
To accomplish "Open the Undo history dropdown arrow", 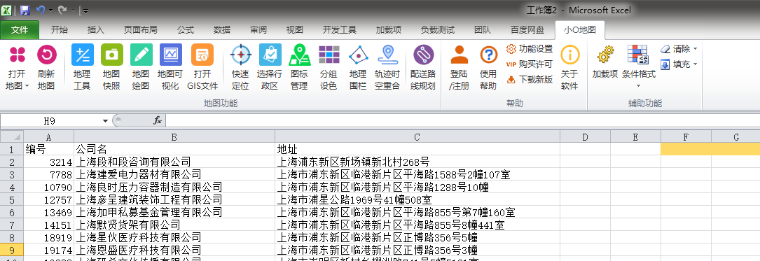I will tap(50, 10).
